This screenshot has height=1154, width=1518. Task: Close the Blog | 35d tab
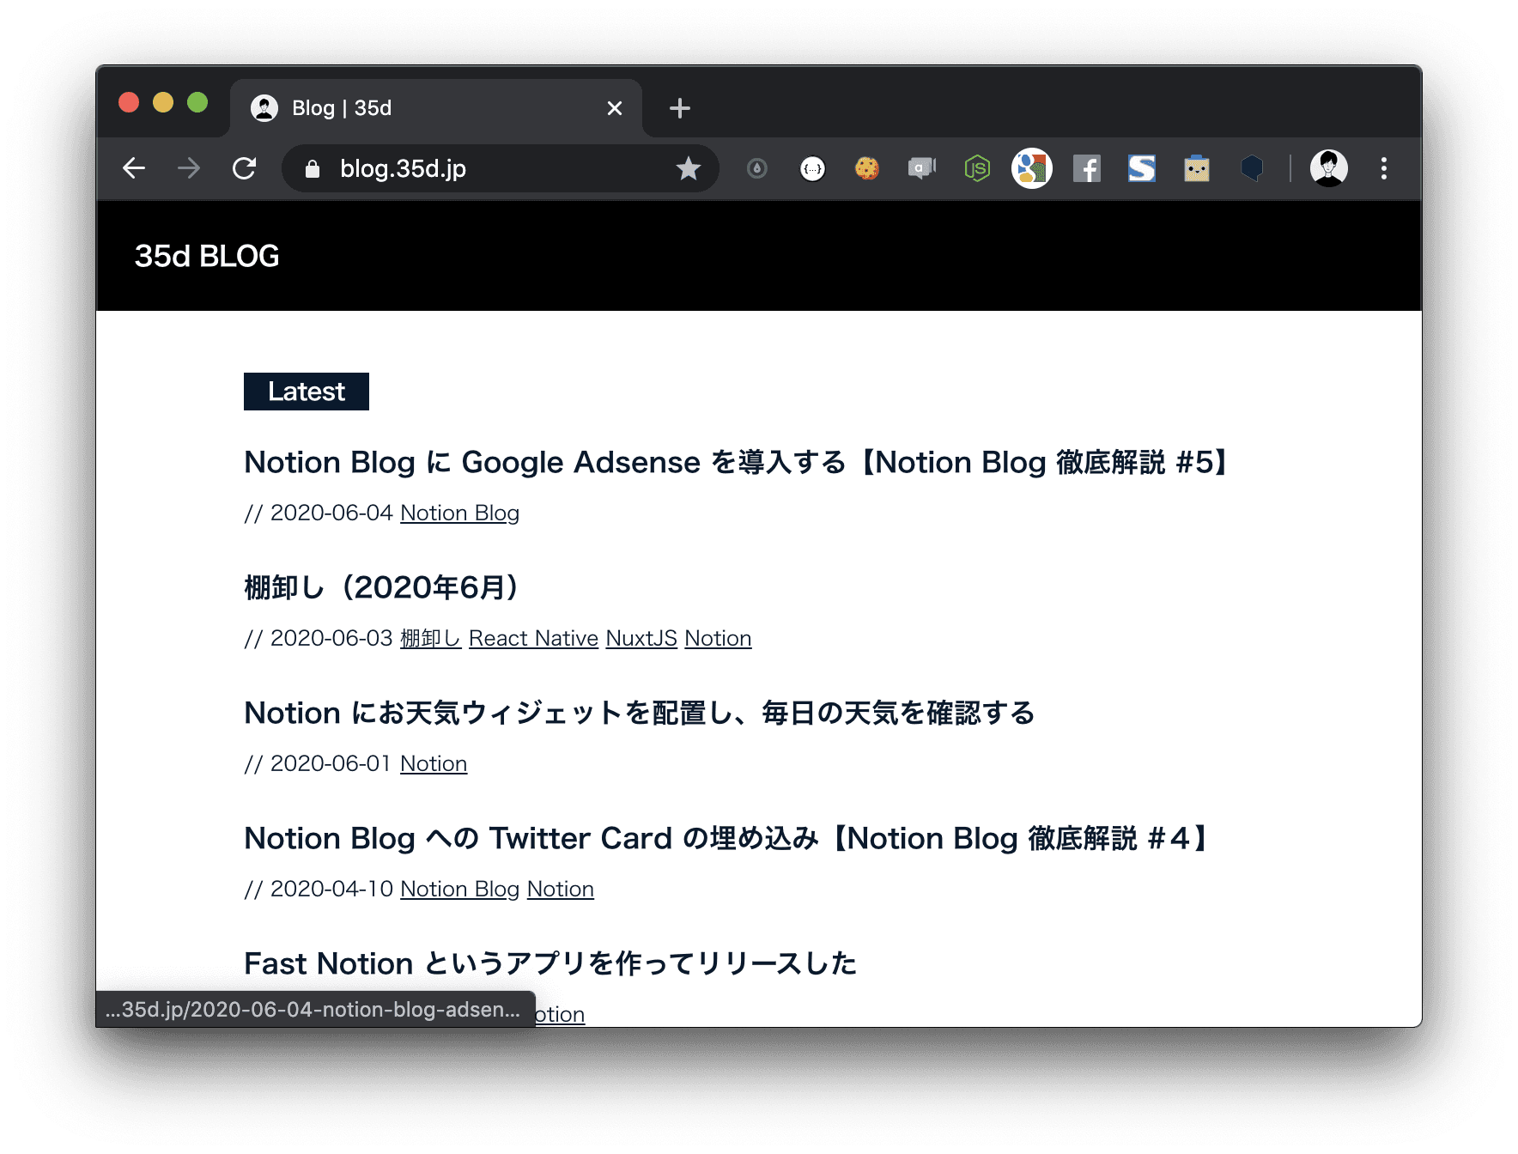point(615,108)
